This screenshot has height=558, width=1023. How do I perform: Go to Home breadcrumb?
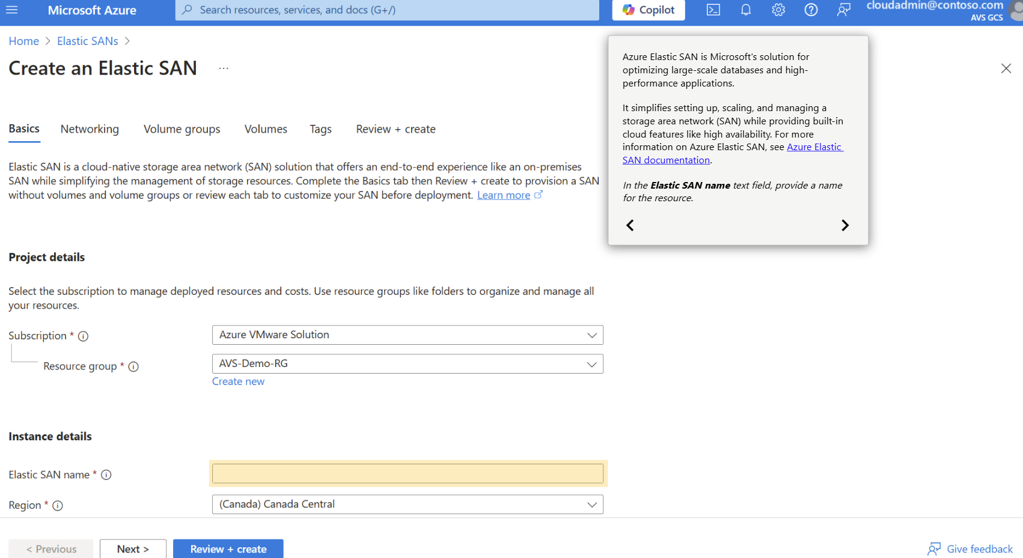pyautogui.click(x=23, y=41)
